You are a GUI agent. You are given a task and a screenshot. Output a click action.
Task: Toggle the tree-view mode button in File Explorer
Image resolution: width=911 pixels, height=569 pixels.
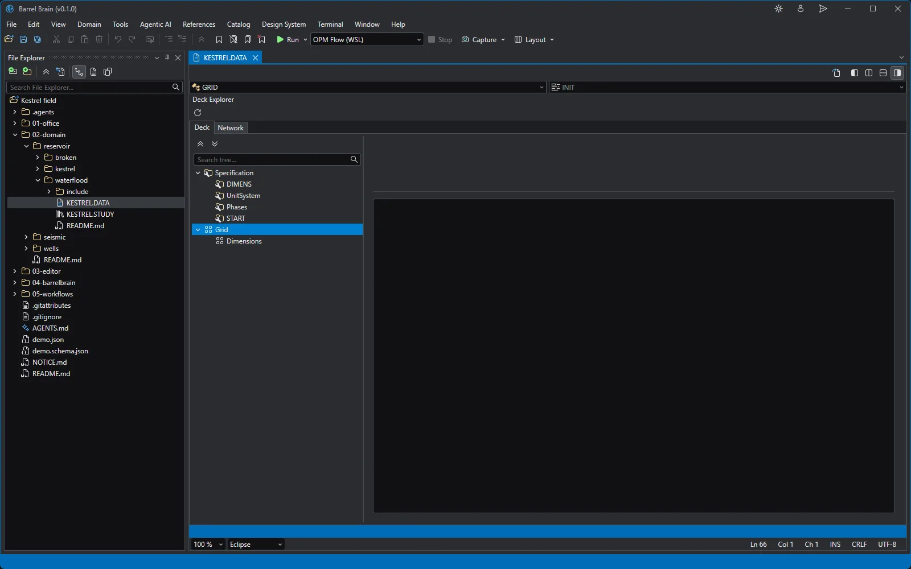79,72
